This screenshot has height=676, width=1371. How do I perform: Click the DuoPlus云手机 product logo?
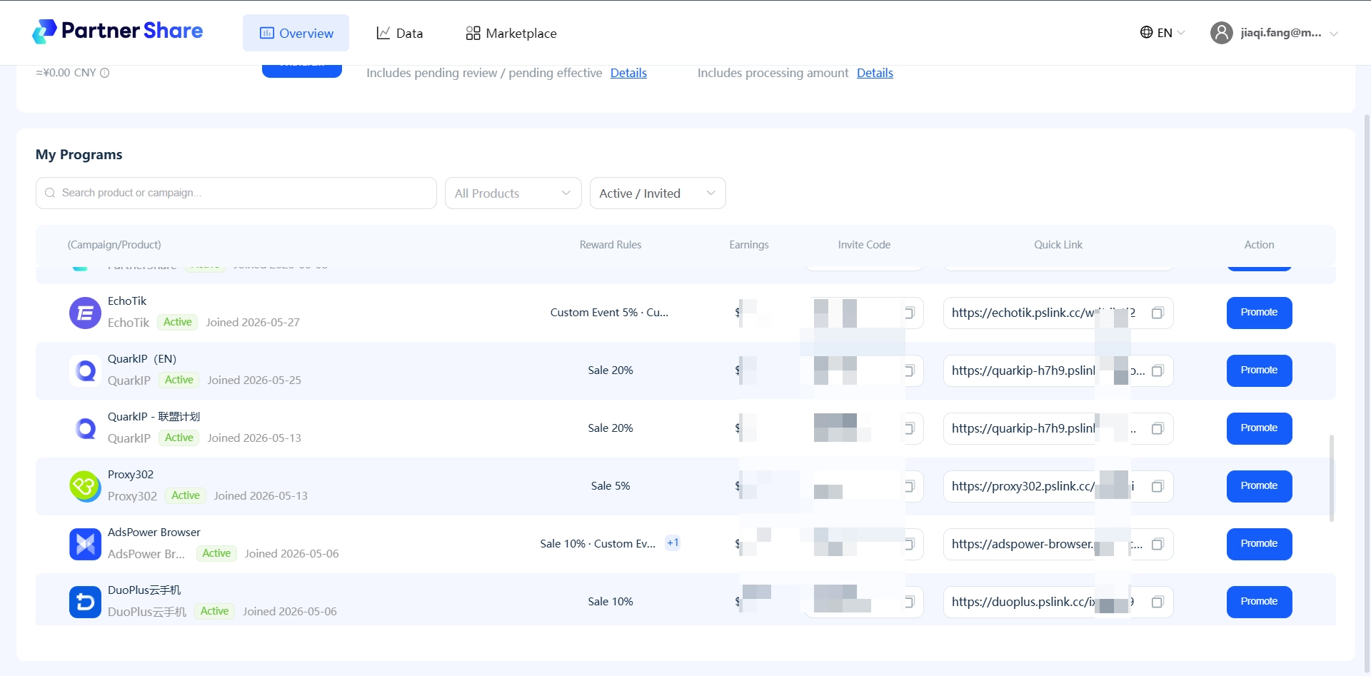coord(85,602)
